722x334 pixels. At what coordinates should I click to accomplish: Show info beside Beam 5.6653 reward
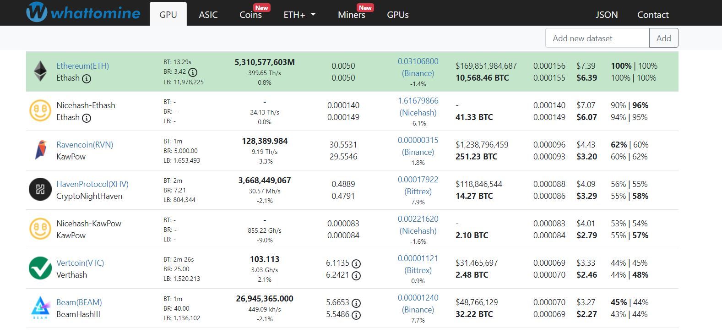pyautogui.click(x=356, y=303)
